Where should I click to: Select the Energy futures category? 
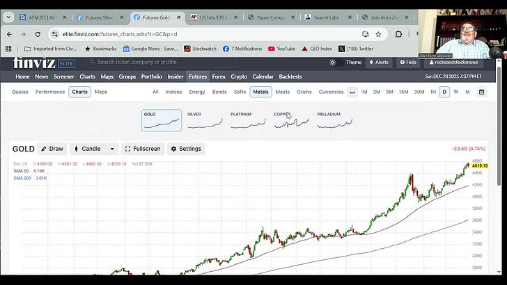[x=197, y=92]
